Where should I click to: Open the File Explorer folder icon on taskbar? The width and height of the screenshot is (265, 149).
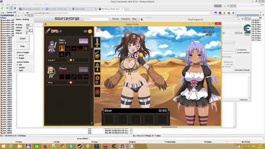pyautogui.click(x=19, y=146)
